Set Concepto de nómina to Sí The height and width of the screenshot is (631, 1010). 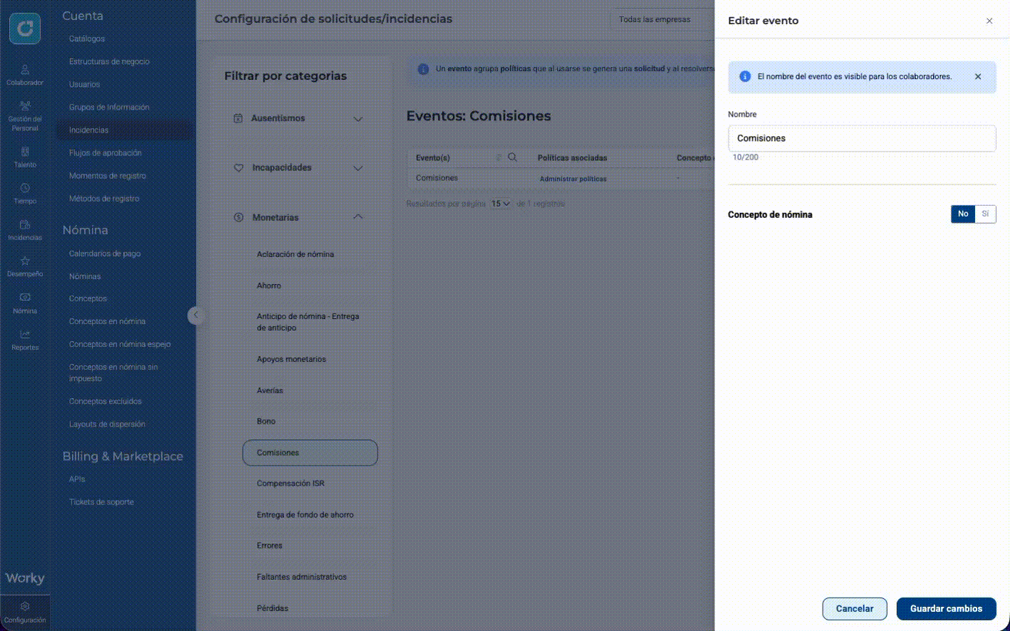click(985, 214)
